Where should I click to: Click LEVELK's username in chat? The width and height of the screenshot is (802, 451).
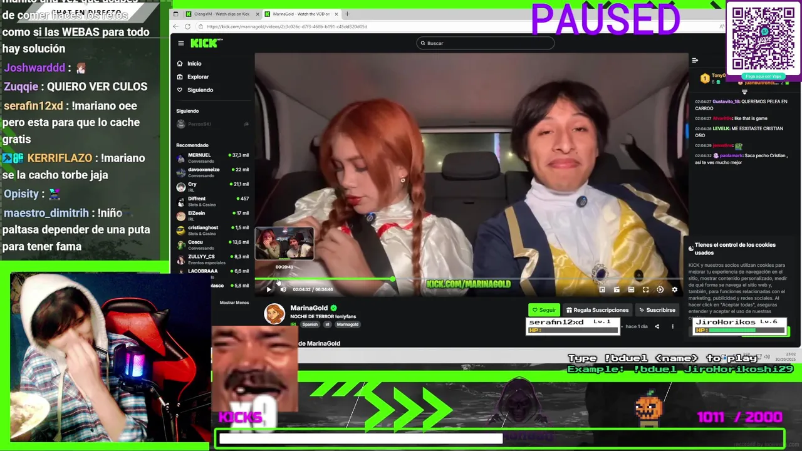(721, 128)
